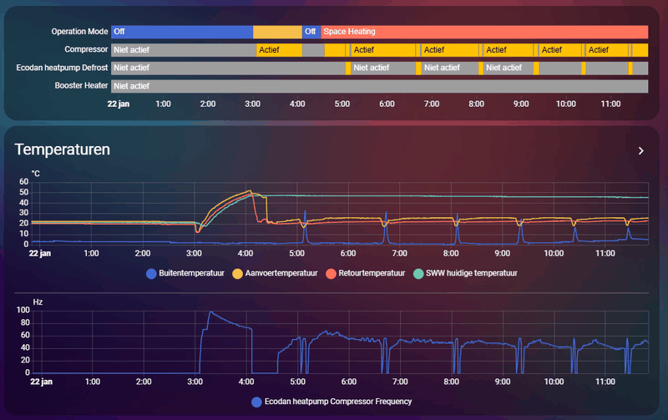Select the Operation Mode row label
The height and width of the screenshot is (420, 668).
79,32
